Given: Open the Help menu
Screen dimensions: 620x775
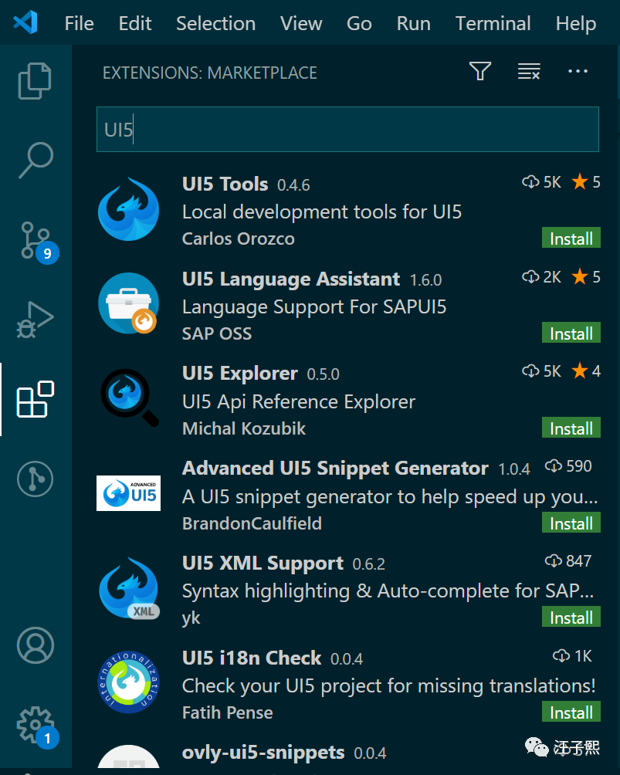Looking at the screenshot, I should click(575, 23).
